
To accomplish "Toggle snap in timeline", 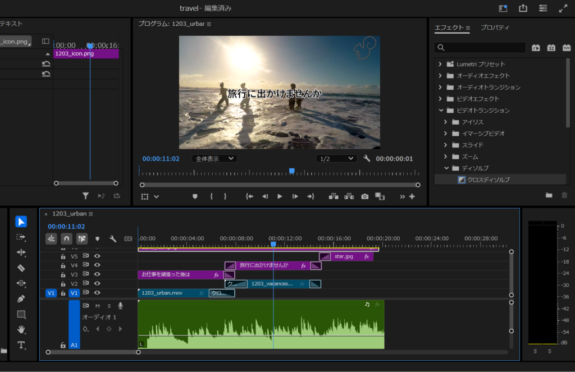I will coord(66,239).
